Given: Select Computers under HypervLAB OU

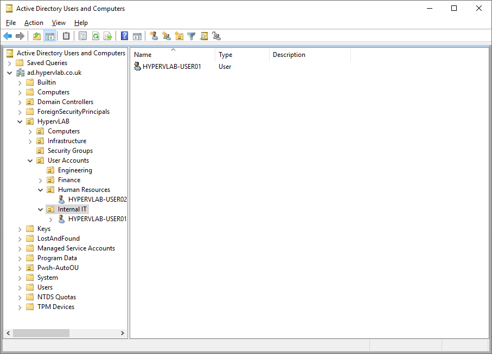Looking at the screenshot, I should [63, 131].
